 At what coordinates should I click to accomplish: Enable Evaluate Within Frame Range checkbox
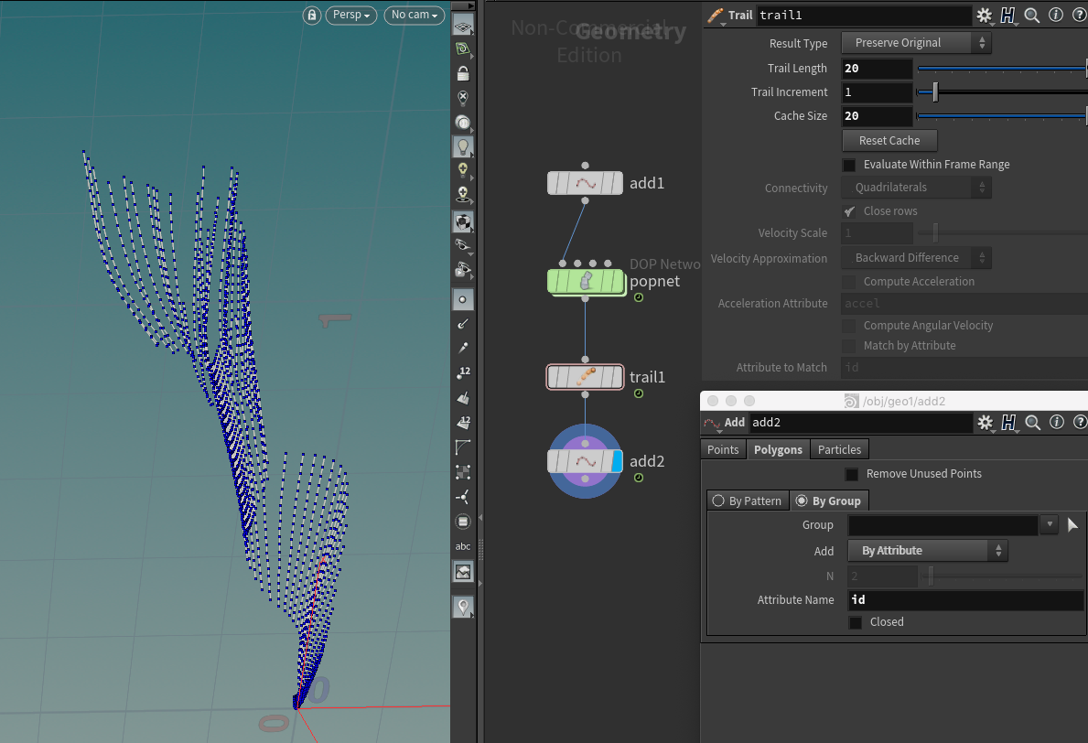coord(849,165)
